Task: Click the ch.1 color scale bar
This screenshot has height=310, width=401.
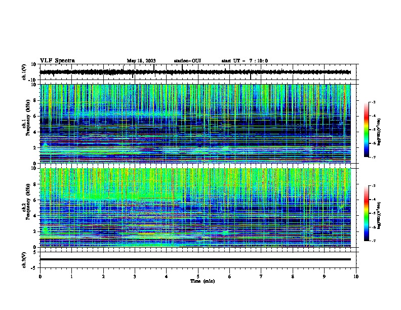Action: click(366, 130)
